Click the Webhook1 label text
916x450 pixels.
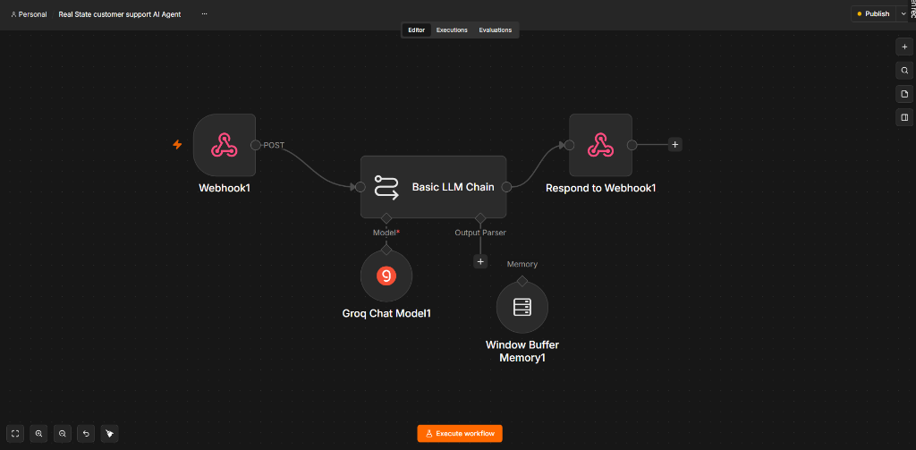(x=225, y=188)
